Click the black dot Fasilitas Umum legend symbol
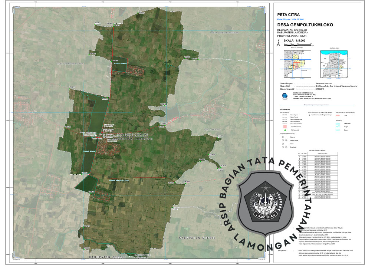Image resolution: width=375 pixels, height=270 pixels. click(309, 115)
